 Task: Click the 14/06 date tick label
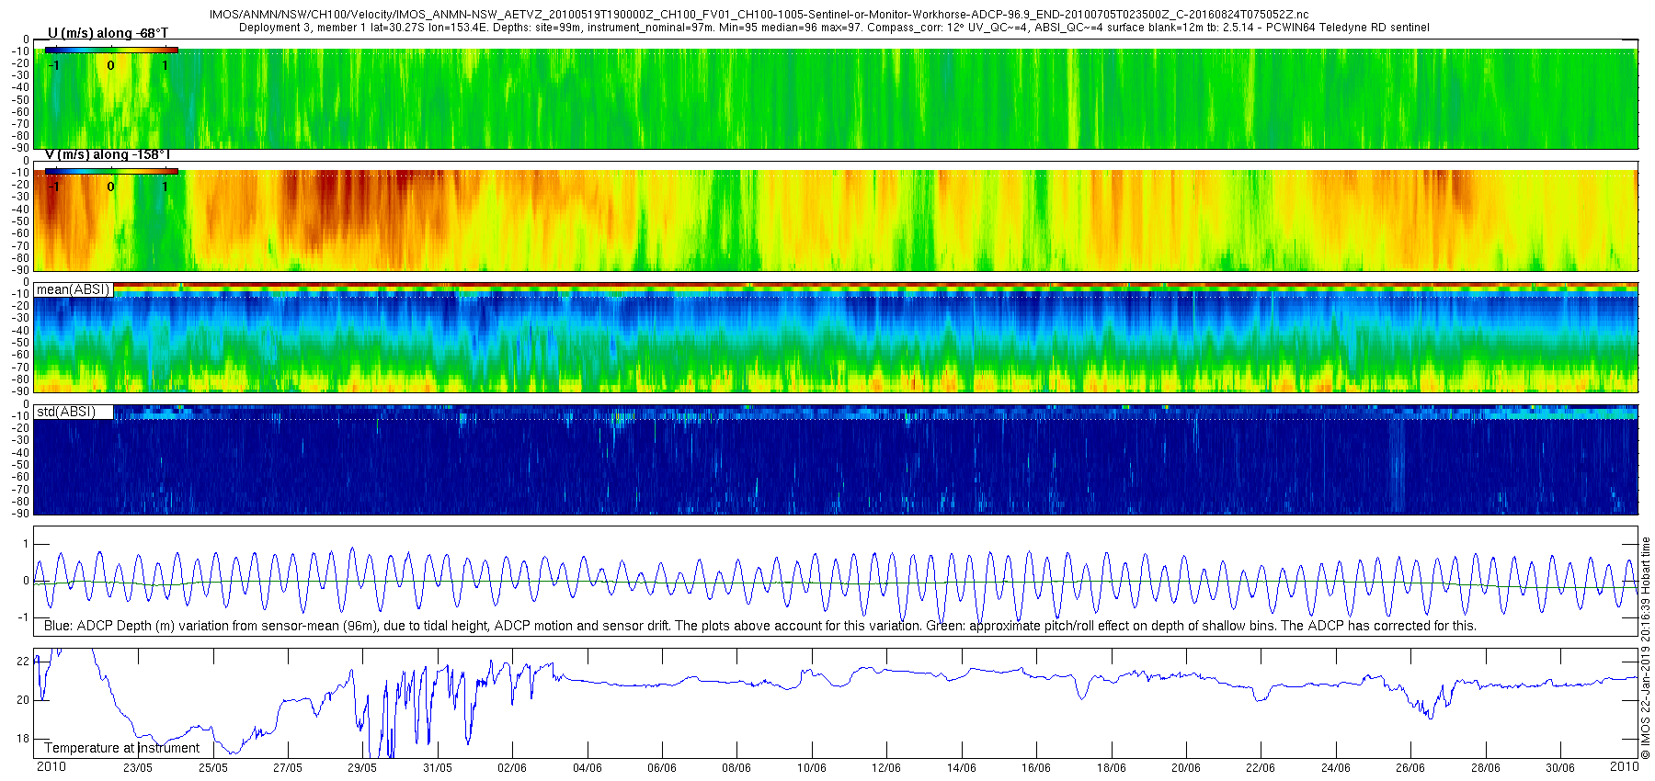pos(962,768)
